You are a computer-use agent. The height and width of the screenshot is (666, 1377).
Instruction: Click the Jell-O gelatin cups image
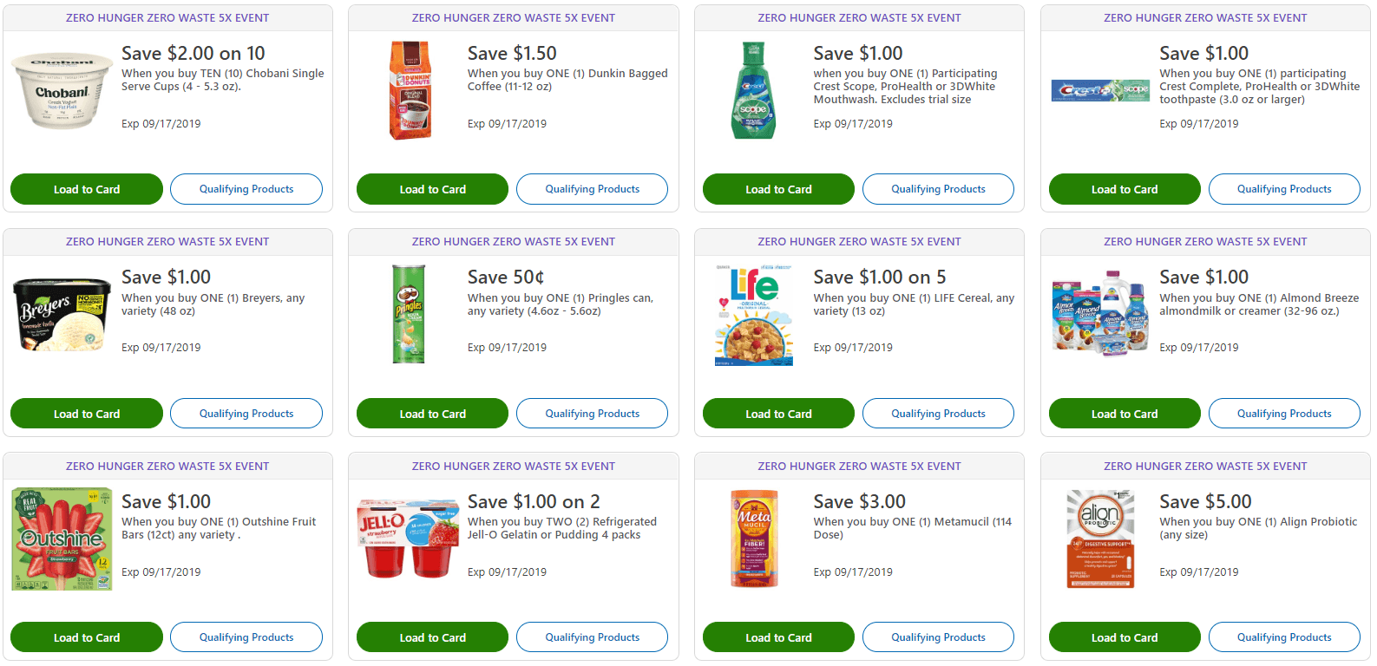tap(408, 539)
